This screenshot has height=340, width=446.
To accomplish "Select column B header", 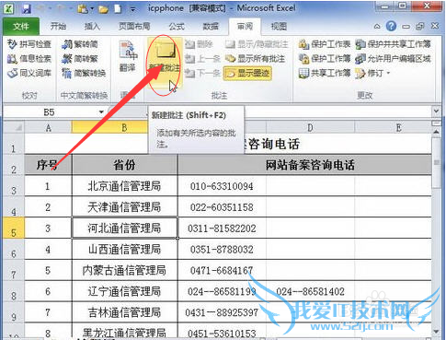I will (x=124, y=127).
